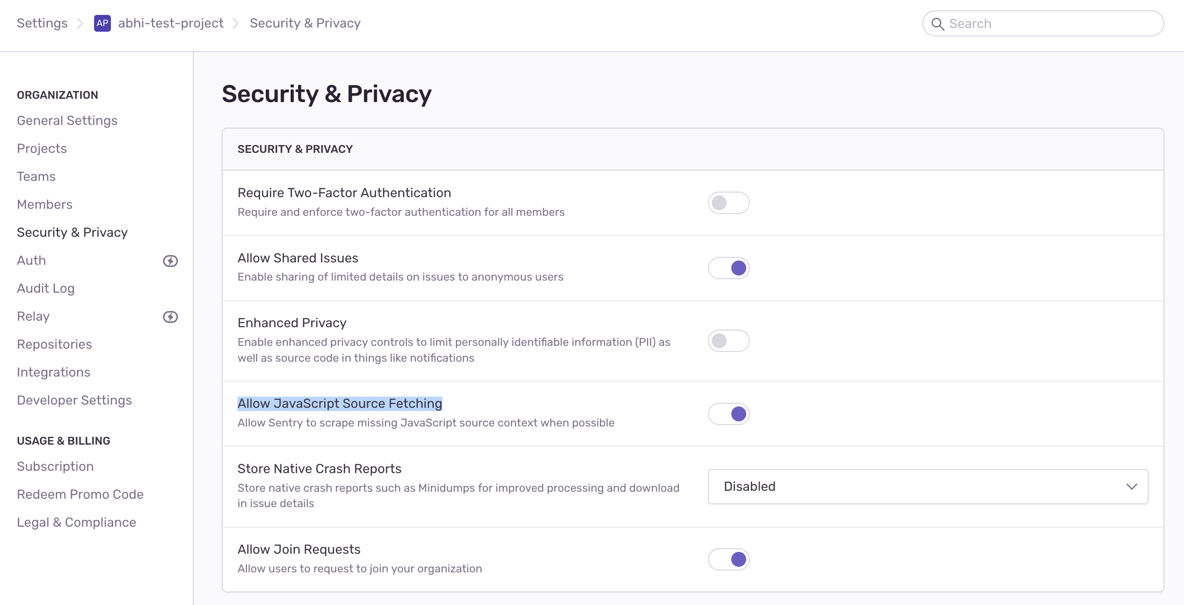The width and height of the screenshot is (1184, 605).
Task: Click inside the Search input field
Action: (1025, 23)
